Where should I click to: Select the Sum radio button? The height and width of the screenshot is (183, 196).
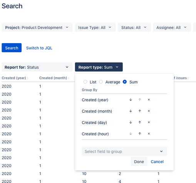[125, 82]
